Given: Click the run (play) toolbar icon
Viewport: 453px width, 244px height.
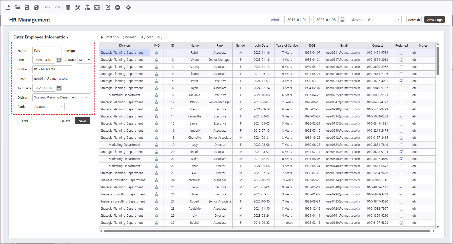Looking at the screenshot, I should [117, 7].
